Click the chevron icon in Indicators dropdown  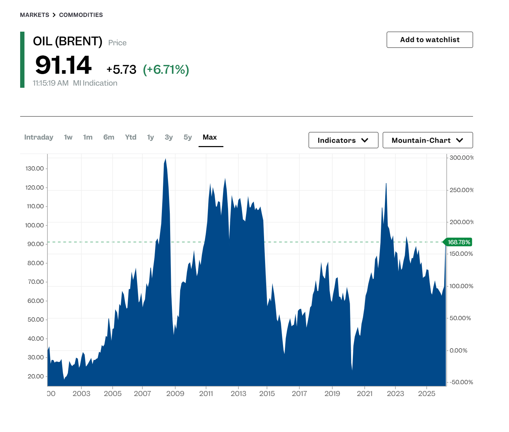pos(365,140)
